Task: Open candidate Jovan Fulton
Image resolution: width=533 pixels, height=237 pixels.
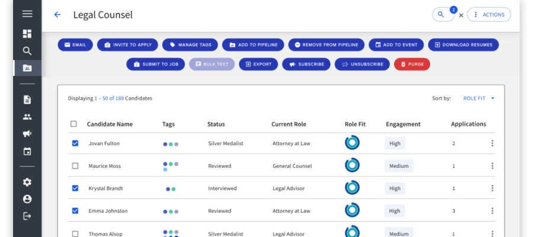Action: coord(104,143)
